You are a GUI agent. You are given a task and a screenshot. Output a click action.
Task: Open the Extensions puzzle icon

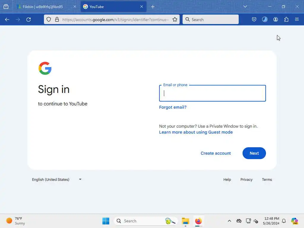tap(286, 19)
